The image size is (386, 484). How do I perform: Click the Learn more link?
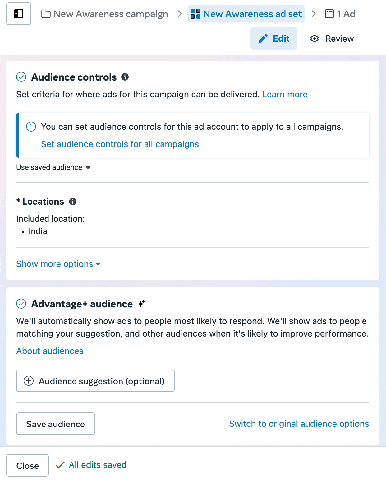click(x=285, y=94)
